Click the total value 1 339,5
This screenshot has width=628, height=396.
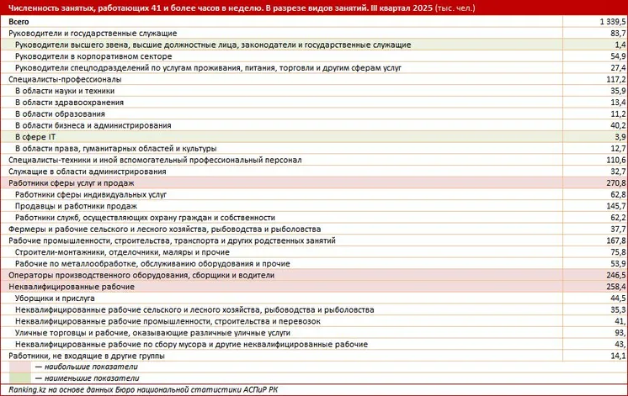[x=608, y=21]
